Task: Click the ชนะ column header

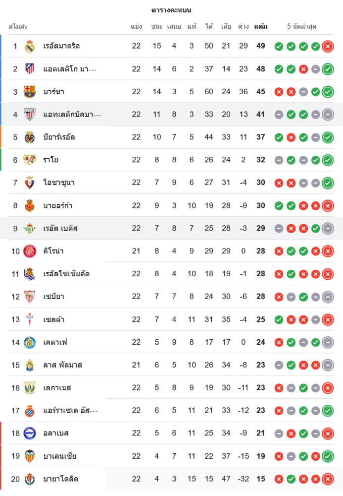Action: 156,26
